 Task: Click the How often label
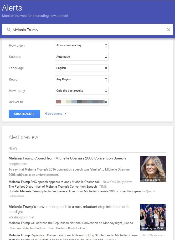point(17,45)
